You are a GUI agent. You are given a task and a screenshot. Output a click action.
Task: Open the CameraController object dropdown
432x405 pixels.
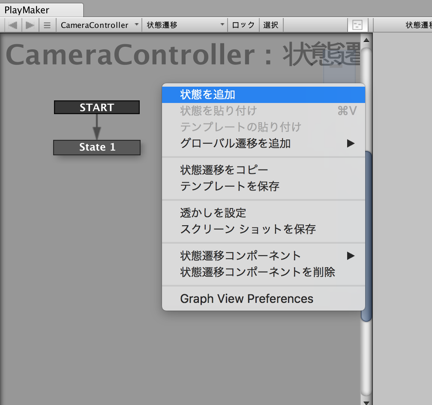coord(99,25)
